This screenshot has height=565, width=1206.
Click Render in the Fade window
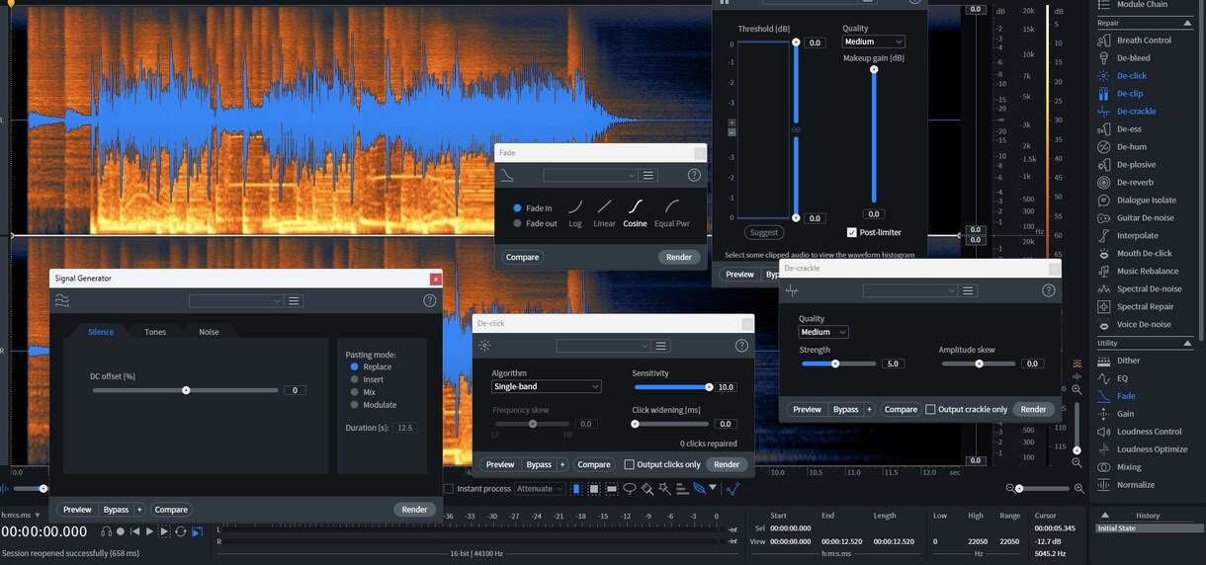coord(679,257)
